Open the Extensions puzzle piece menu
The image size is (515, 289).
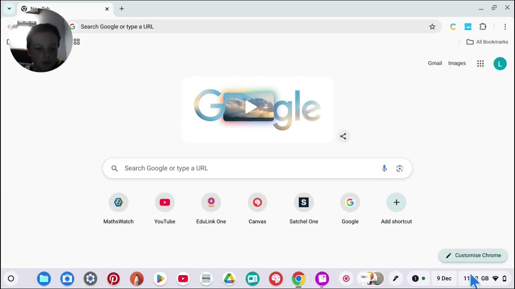(483, 27)
